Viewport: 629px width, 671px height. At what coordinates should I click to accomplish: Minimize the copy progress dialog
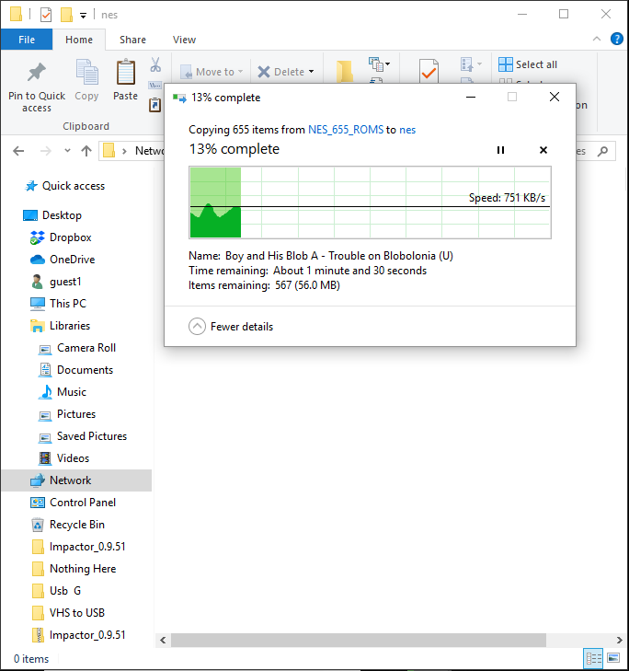471,98
